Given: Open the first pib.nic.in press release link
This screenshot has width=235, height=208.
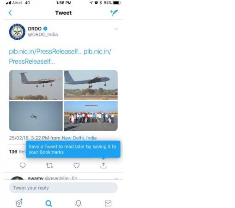Looking at the screenshot, I should (46, 51).
